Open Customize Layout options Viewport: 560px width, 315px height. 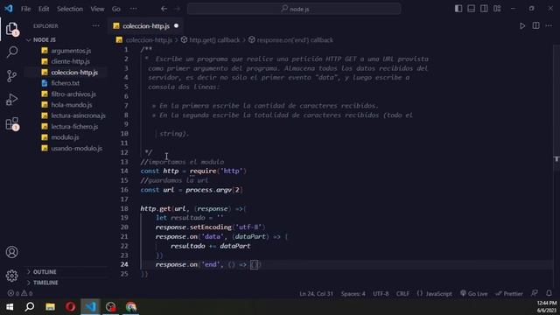[x=497, y=9]
